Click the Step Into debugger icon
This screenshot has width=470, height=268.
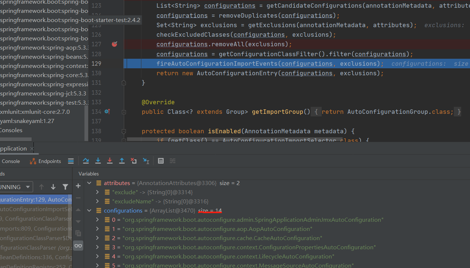(98, 161)
